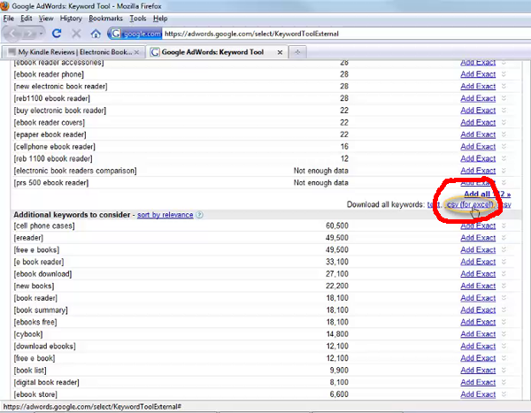The image size is (531, 413).
Task: Add Exact for [free e books]
Action: point(478,249)
